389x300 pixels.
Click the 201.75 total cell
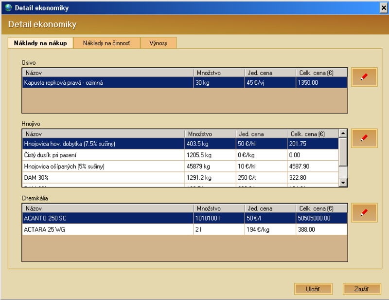(x=313, y=144)
